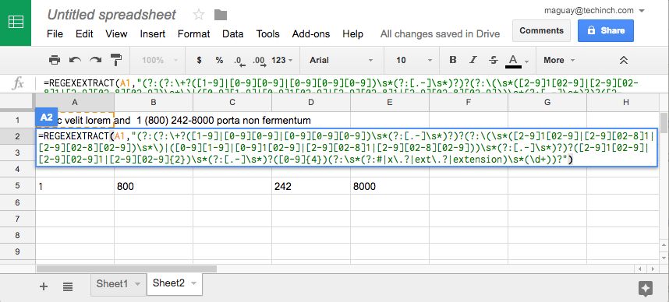Format as percent
This screenshot has width=669, height=302.
[219, 60]
